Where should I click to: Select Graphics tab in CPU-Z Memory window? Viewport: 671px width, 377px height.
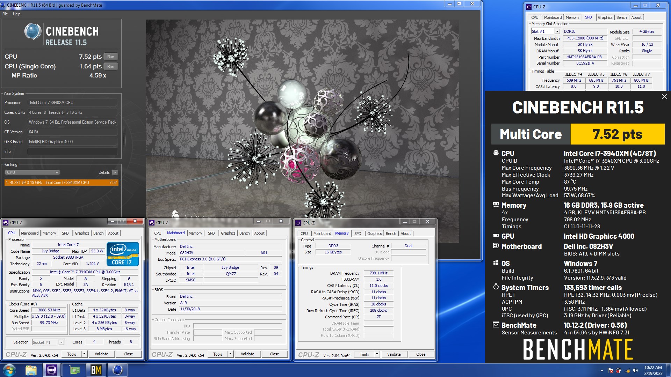[x=374, y=234]
